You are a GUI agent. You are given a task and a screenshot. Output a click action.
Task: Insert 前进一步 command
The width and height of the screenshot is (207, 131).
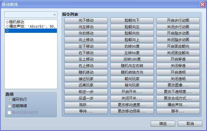tap(86, 92)
